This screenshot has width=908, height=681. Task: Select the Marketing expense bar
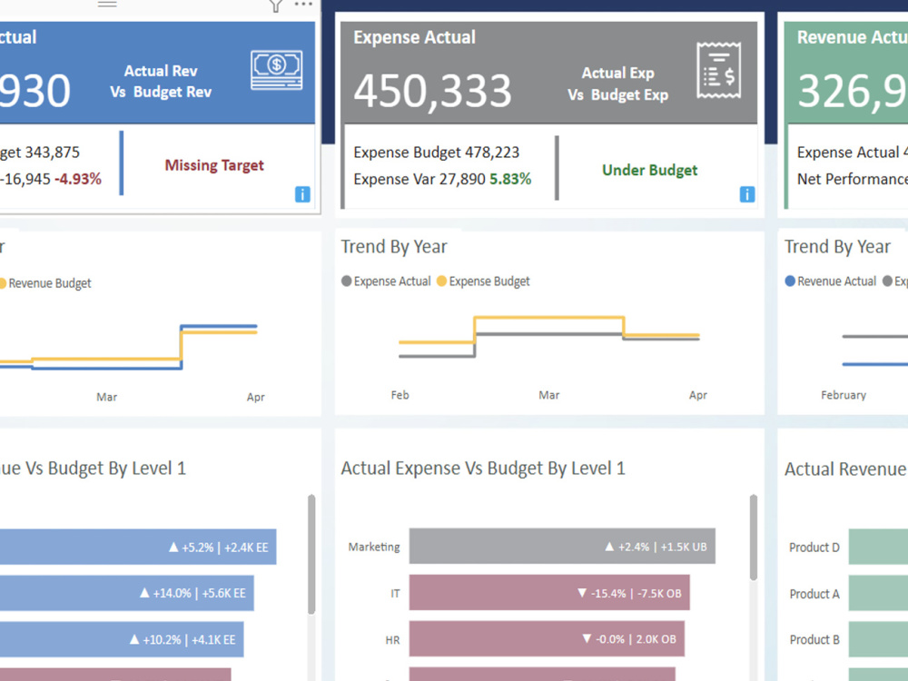pos(562,546)
